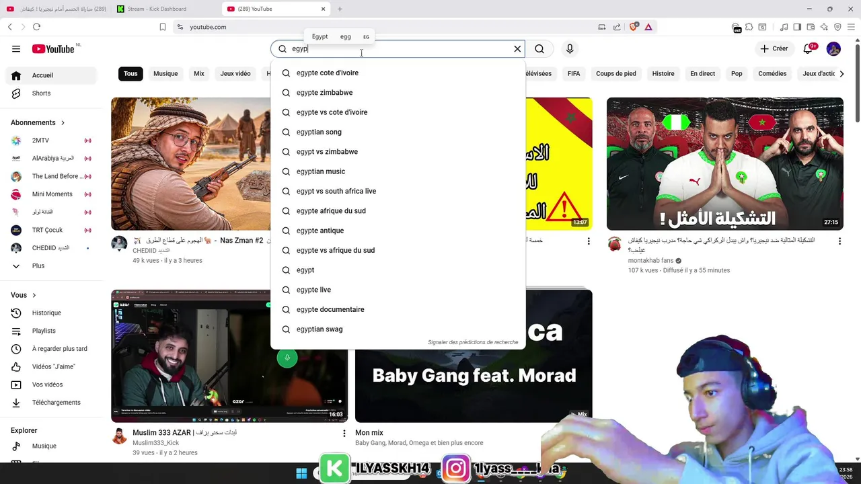This screenshot has height=484, width=861.
Task: Start voice search with the microphone
Action: [570, 48]
